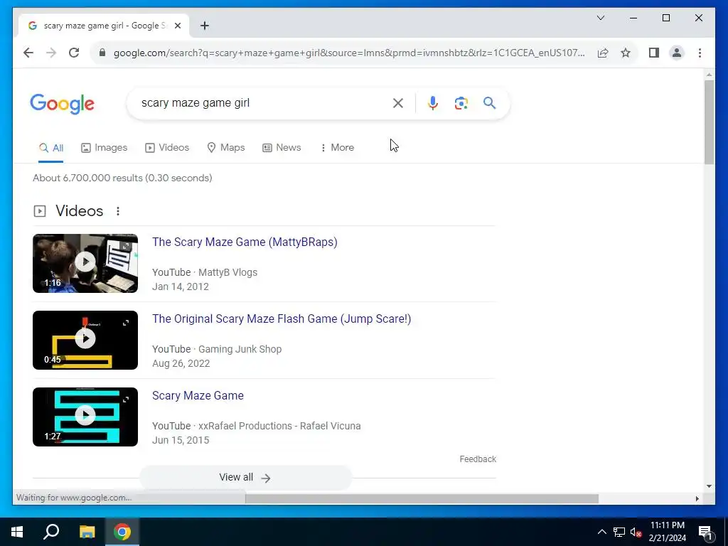Click the muted volume tray icon
This screenshot has width=728, height=546.
(x=636, y=532)
